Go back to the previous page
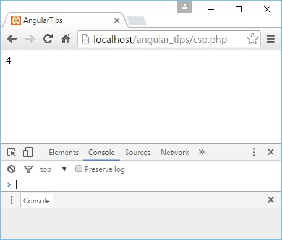Viewport: 282px width, 240px height. coord(12,39)
